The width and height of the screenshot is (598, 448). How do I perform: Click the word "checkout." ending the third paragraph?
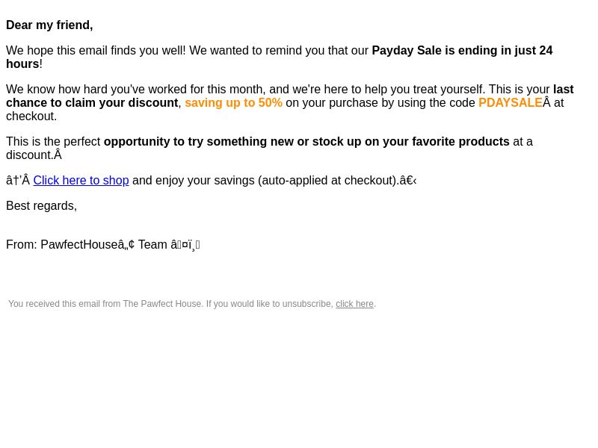(31, 116)
